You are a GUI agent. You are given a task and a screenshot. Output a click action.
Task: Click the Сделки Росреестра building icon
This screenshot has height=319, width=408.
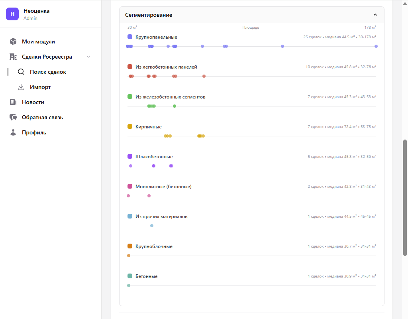pyautogui.click(x=13, y=57)
